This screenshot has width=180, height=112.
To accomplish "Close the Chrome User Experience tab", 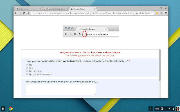I will tap(67, 9).
